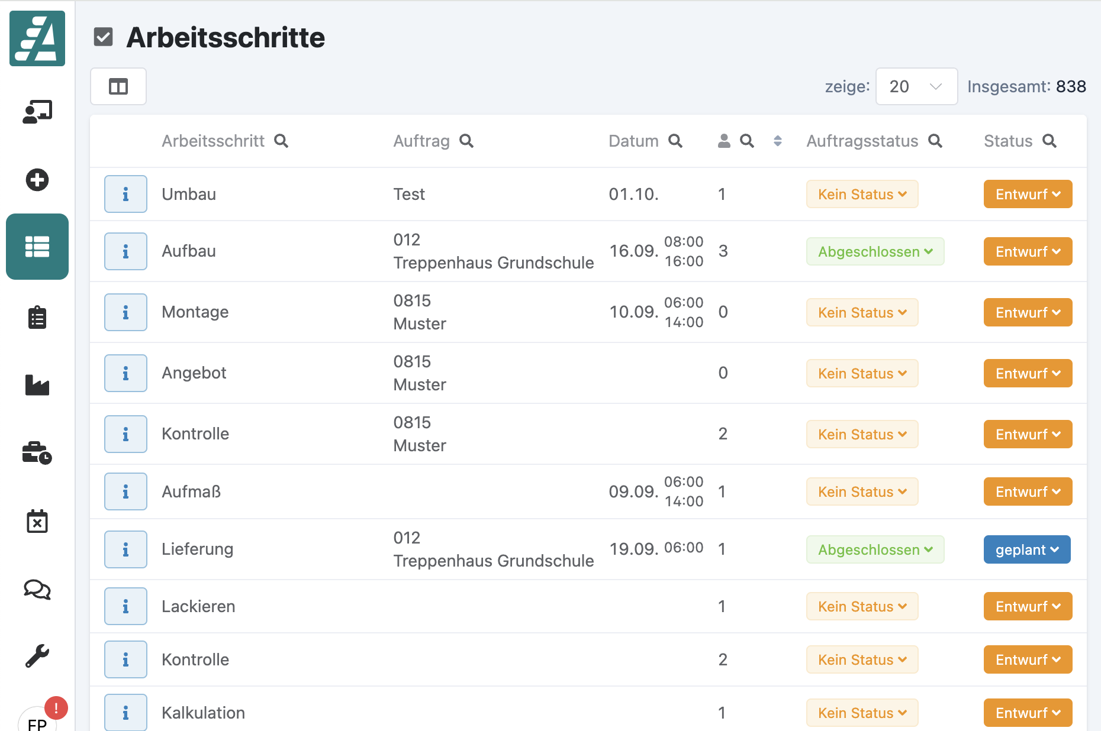Open the add new item tool
Viewport: 1101px width, 731px height.
37,180
